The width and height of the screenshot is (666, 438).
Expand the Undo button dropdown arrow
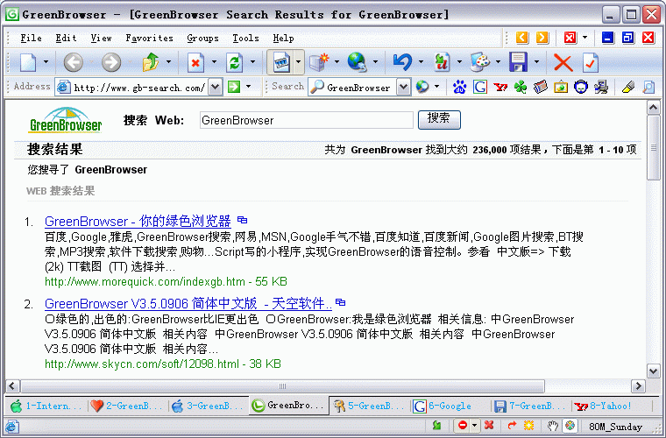click(421, 62)
